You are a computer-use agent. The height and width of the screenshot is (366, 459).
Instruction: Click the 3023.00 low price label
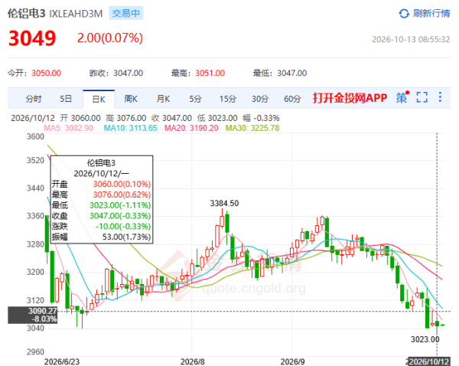[425, 340]
